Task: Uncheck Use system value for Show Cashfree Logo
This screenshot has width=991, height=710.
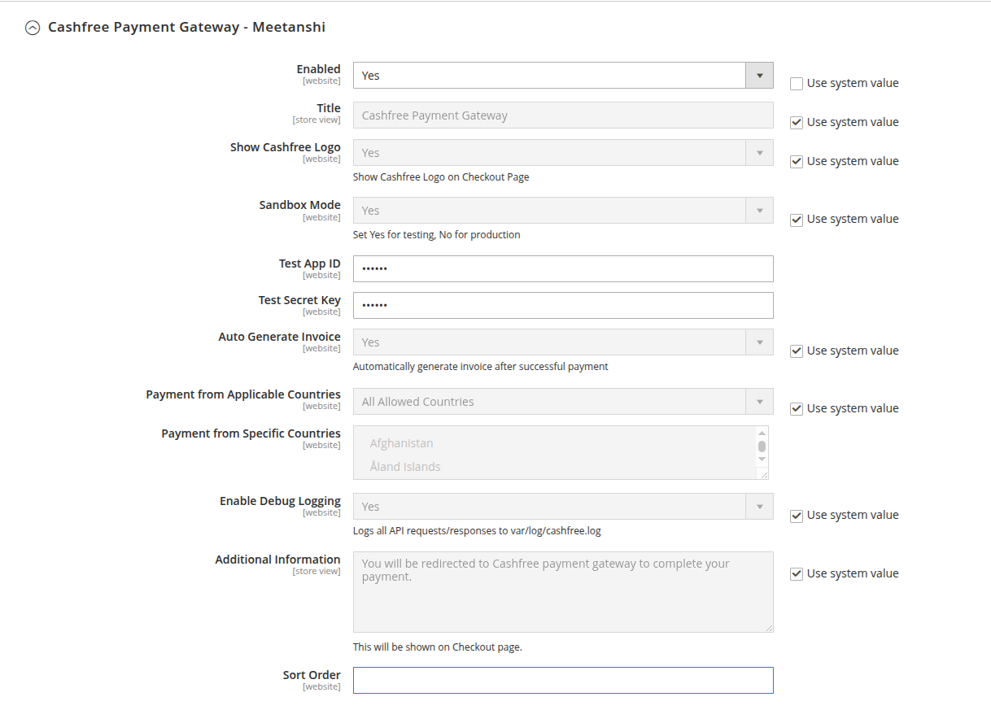Action: point(797,161)
